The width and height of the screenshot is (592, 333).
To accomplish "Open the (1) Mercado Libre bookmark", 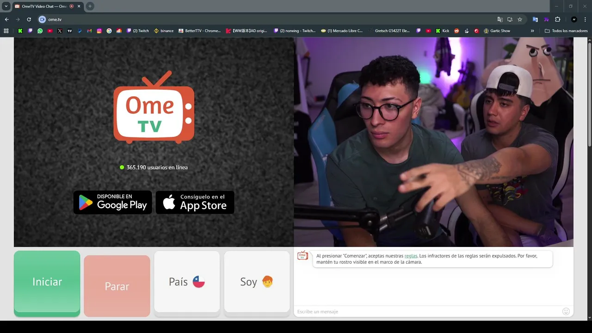I will pos(341,31).
